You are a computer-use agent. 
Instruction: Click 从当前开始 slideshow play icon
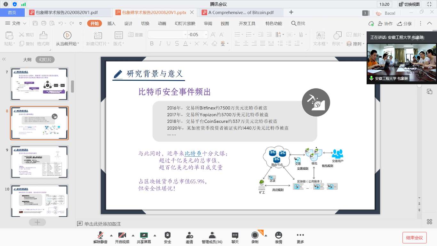click(x=67, y=35)
